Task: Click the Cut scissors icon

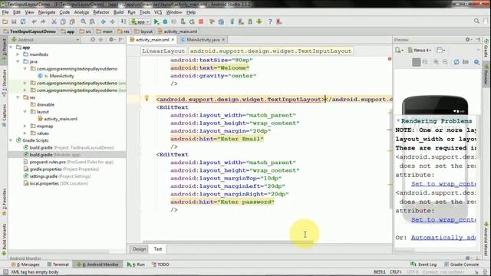Action: coord(54,21)
